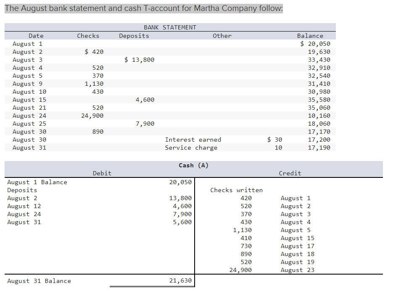The image size is (417, 296).
Task: Click the Balance column header
Action: click(x=310, y=36)
